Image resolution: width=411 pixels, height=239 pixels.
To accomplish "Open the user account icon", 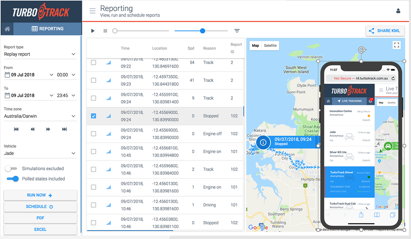I will tap(398, 11).
